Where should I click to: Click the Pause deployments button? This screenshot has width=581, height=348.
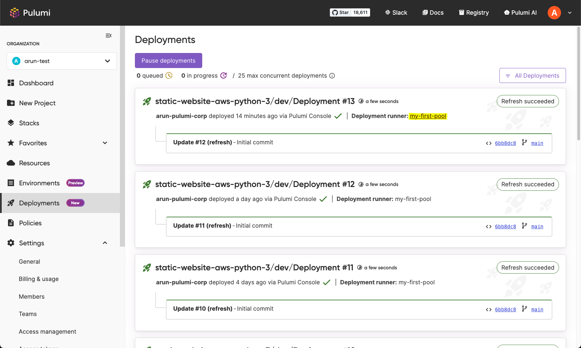(168, 61)
